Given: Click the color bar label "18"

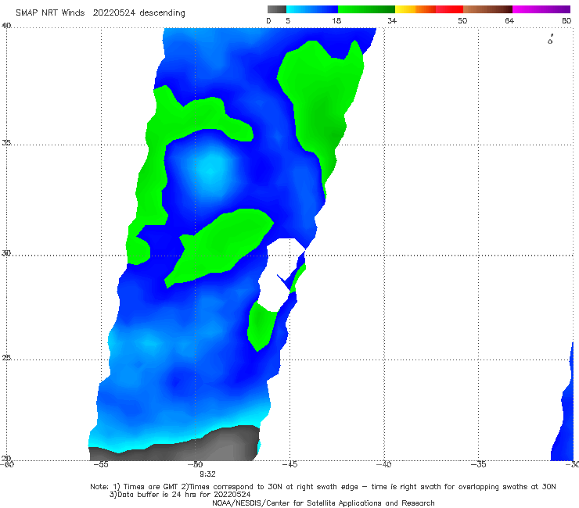Looking at the screenshot, I should pyautogui.click(x=336, y=21).
